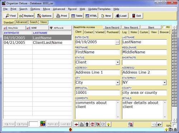The image size is (179, 133).
Task: Click the colorful grid icon in navigation bar
Action: click(43, 124)
